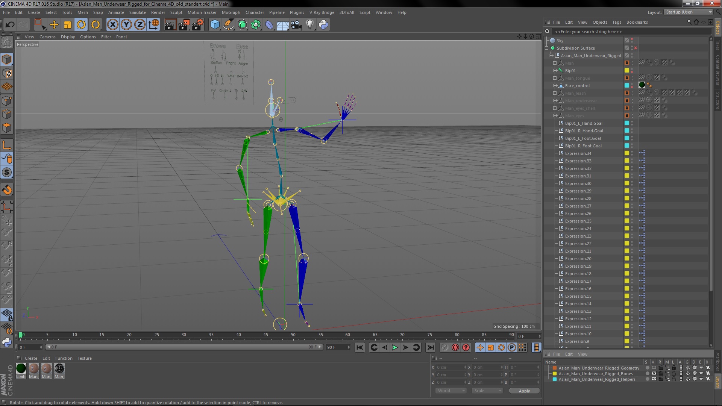Switch to Polygons mode icon

[7, 128]
